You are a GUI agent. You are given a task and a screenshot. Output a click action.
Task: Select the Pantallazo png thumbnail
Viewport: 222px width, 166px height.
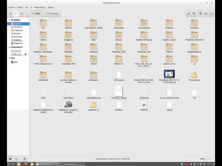tap(169, 74)
